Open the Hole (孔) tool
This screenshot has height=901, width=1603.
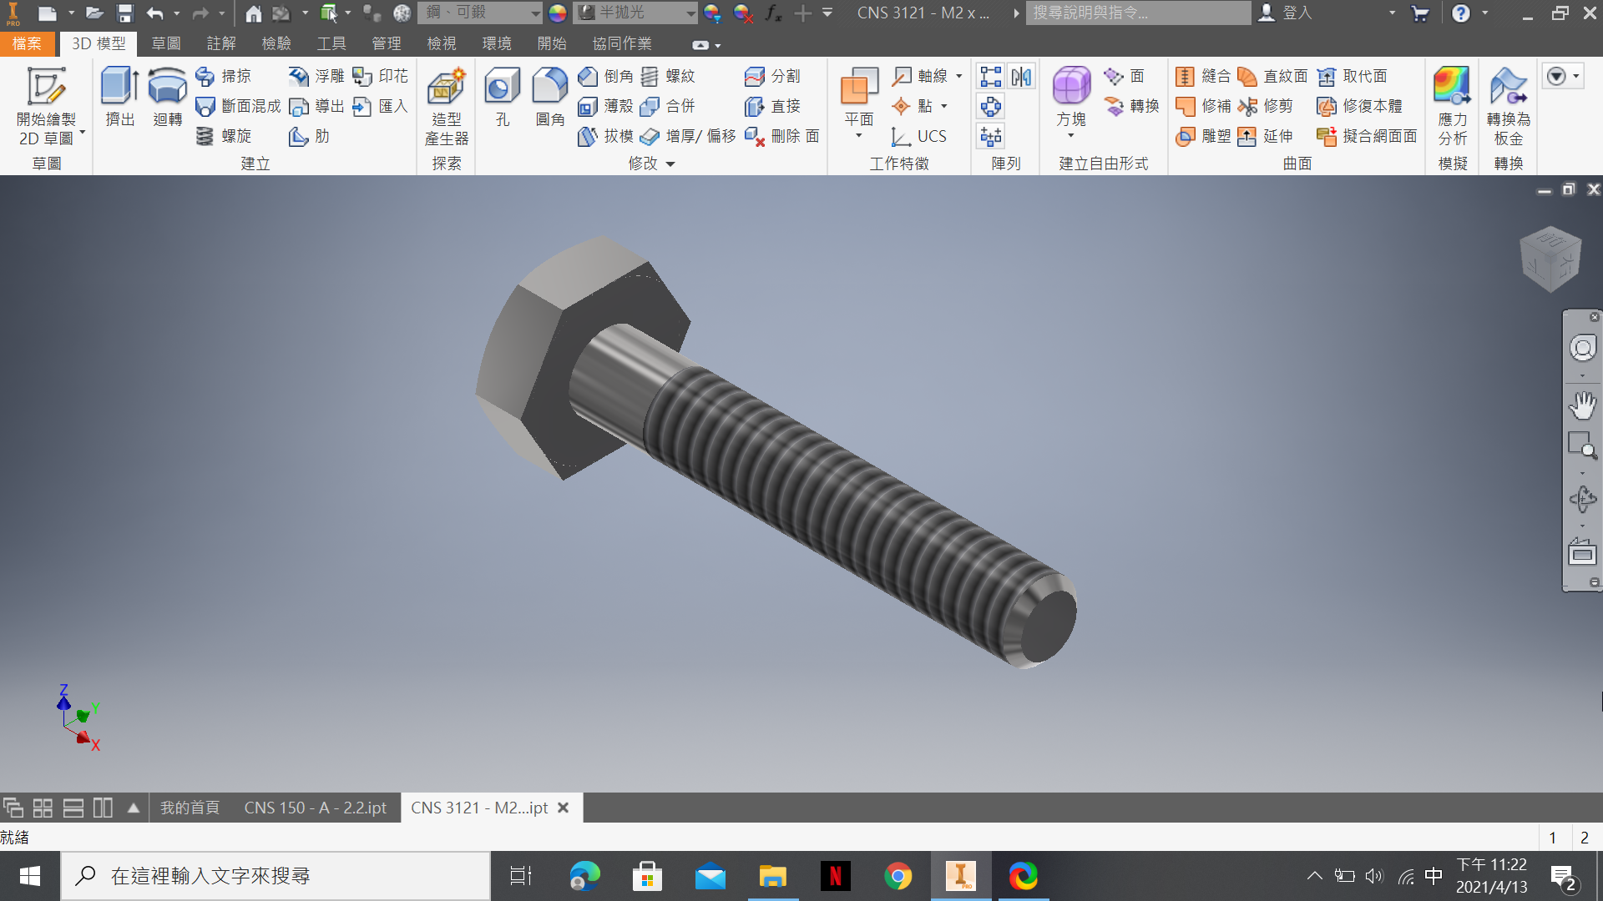[x=502, y=97]
